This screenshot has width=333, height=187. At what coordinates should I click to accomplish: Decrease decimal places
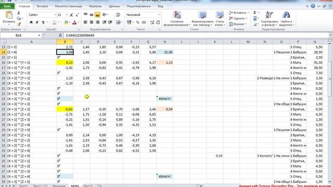158,22
